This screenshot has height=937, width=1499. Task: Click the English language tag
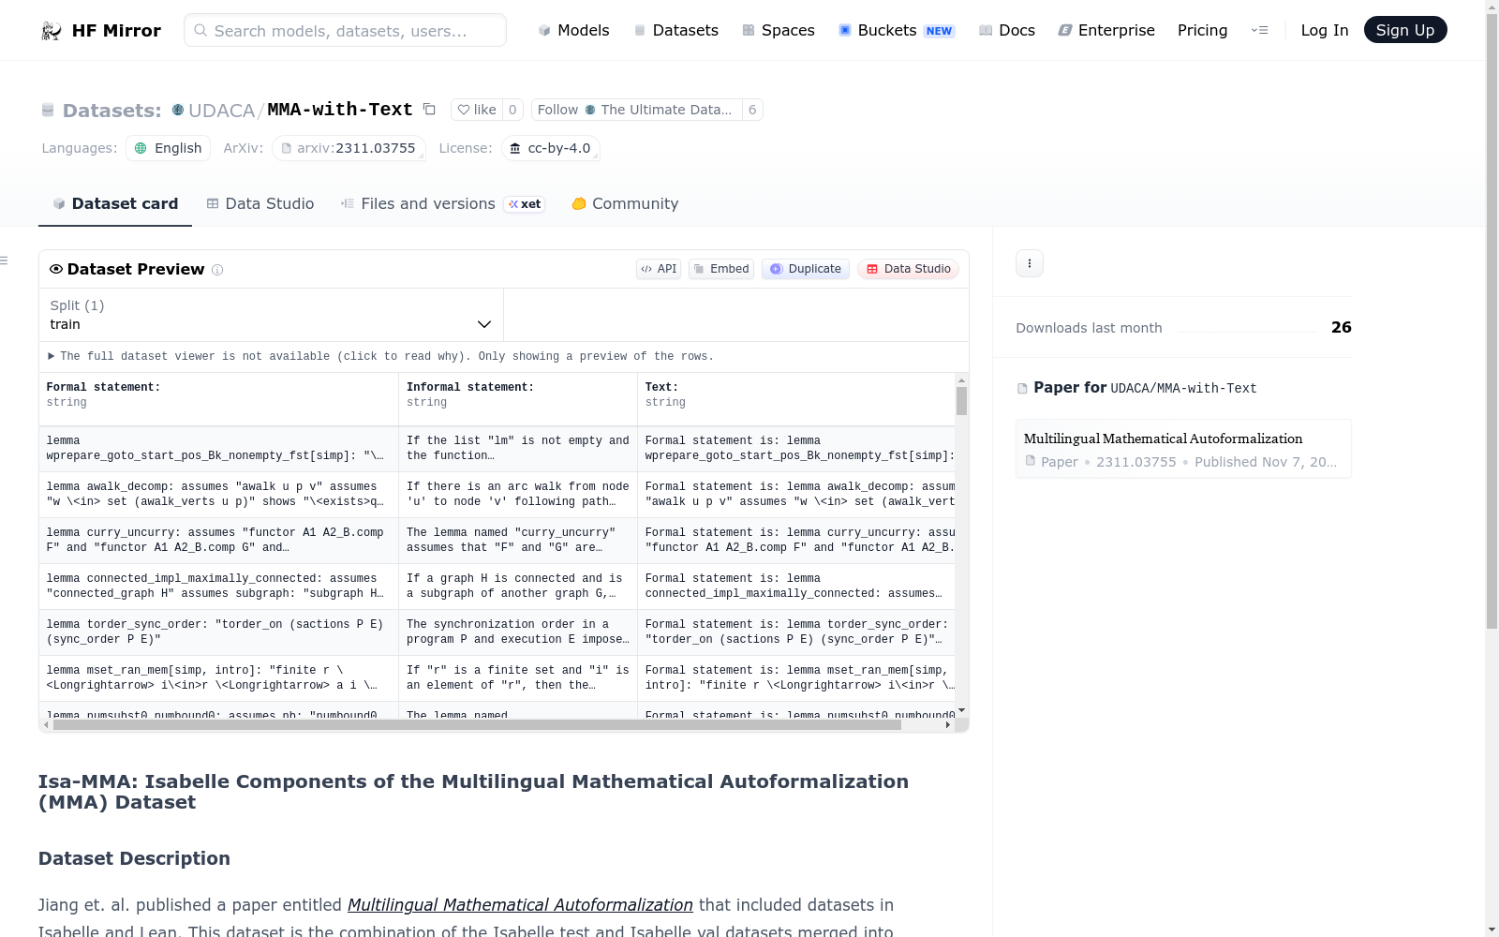click(x=169, y=148)
